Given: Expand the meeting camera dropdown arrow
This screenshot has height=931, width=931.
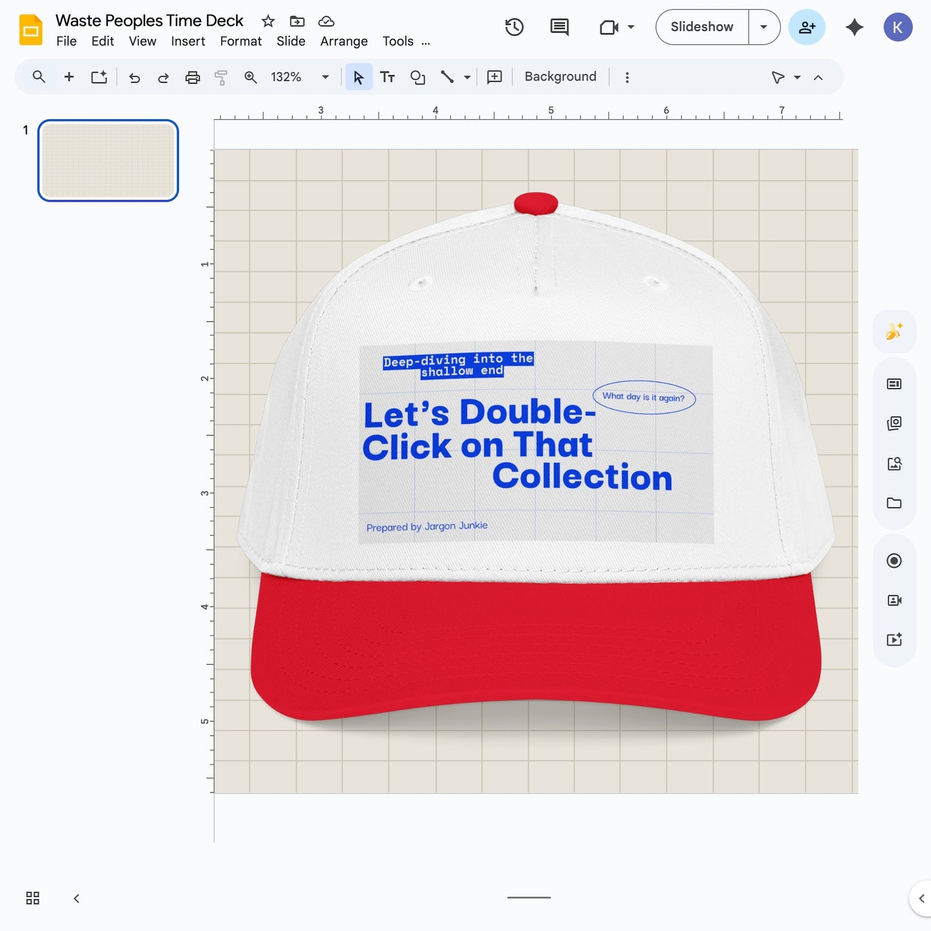Looking at the screenshot, I should click(631, 27).
